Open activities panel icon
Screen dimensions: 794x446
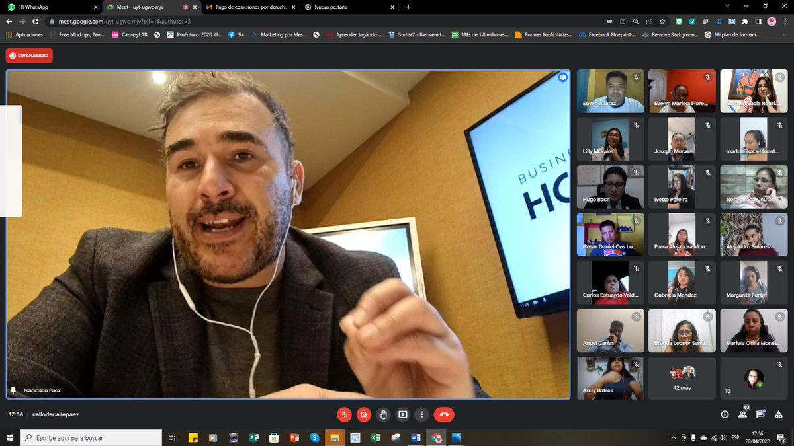(778, 414)
